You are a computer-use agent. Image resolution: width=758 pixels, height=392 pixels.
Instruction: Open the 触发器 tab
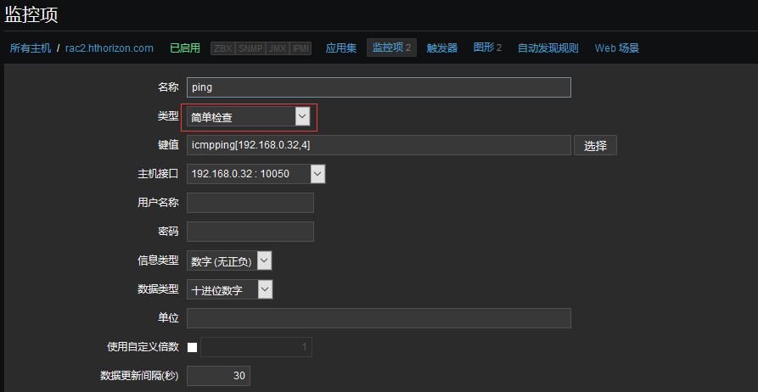(442, 48)
